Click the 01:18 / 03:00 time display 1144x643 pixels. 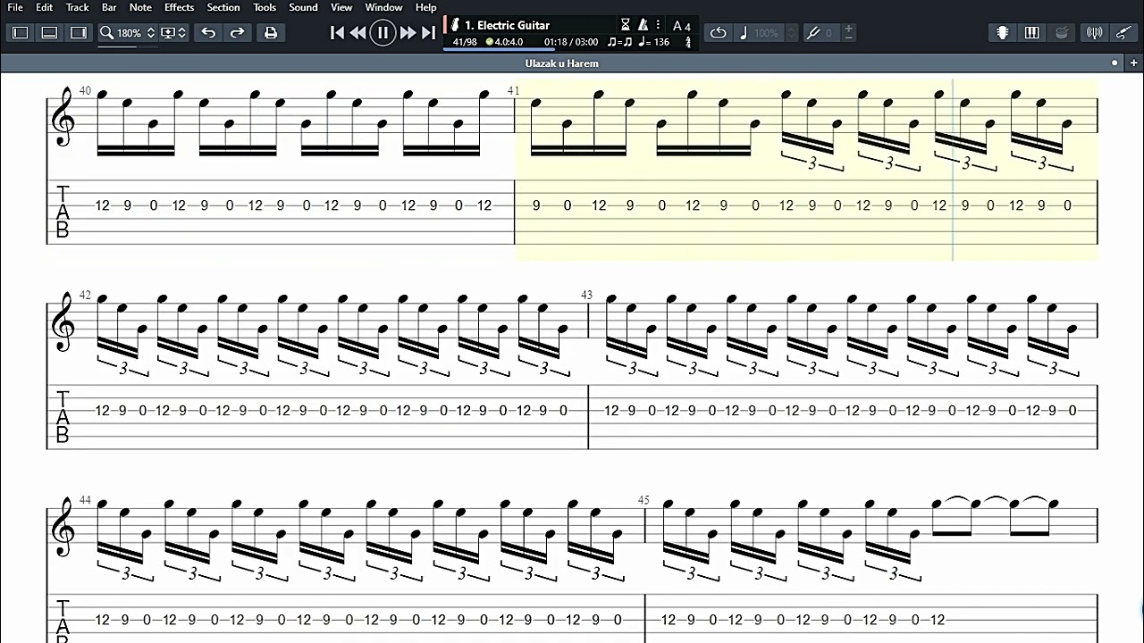pyautogui.click(x=571, y=42)
